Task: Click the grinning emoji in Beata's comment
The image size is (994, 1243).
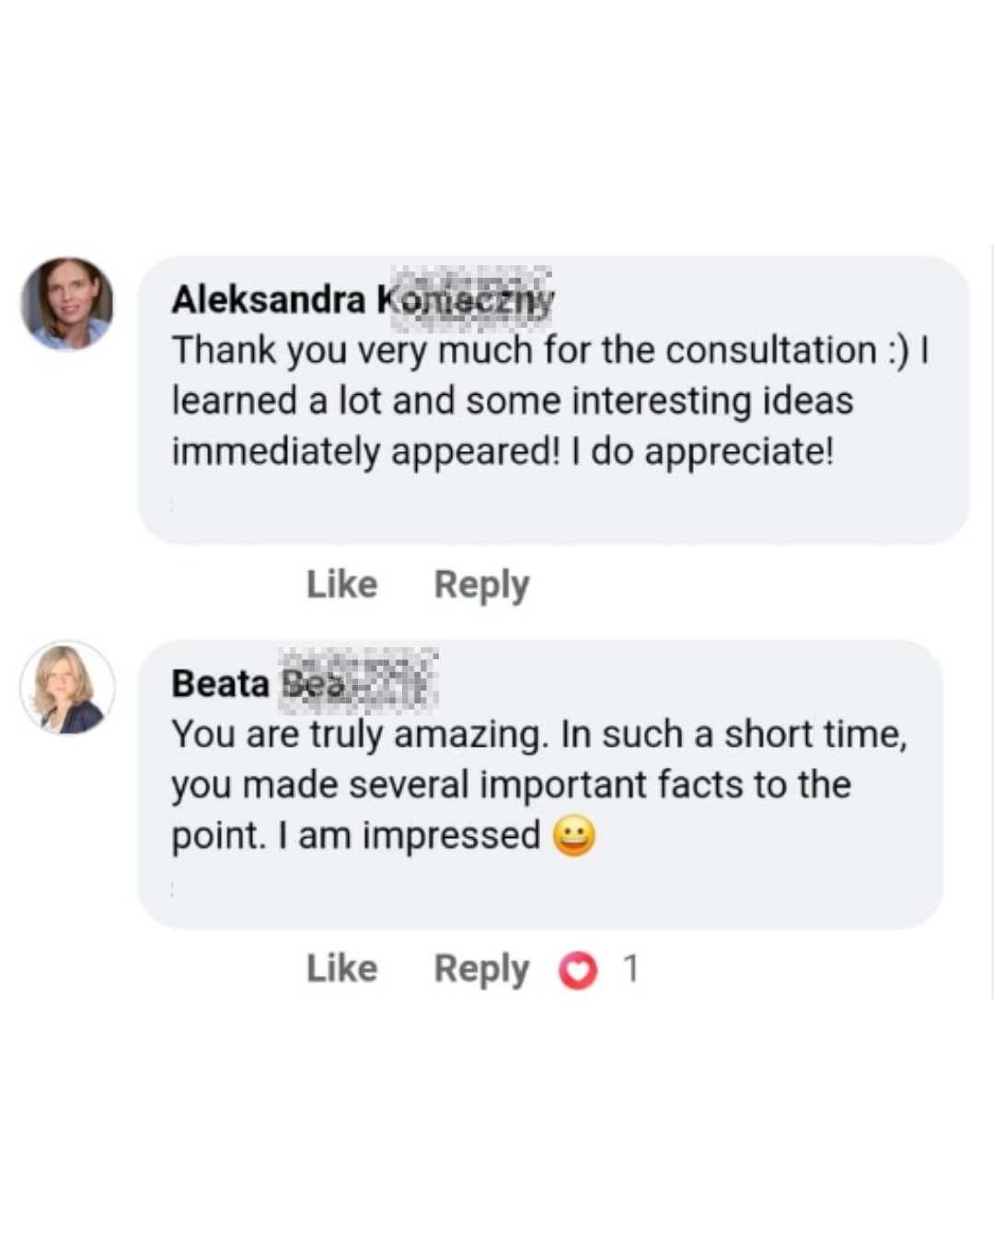Action: [574, 836]
